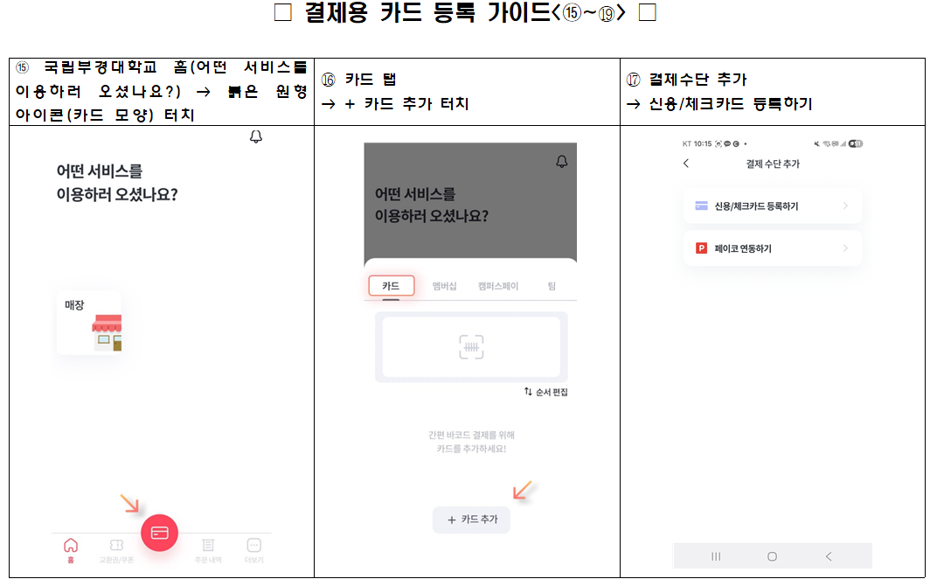
Task: Select the home icon in the bottom navigation
Action: pyautogui.click(x=71, y=544)
